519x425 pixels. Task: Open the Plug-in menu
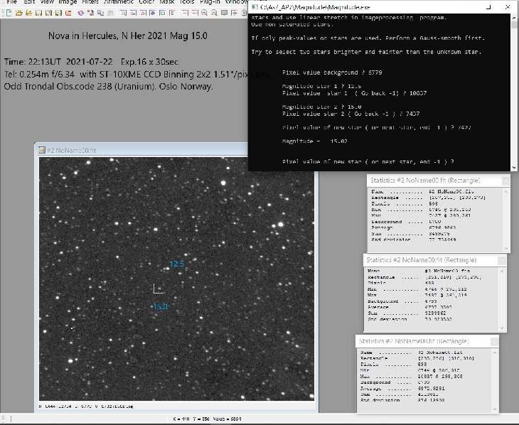[x=210, y=2]
